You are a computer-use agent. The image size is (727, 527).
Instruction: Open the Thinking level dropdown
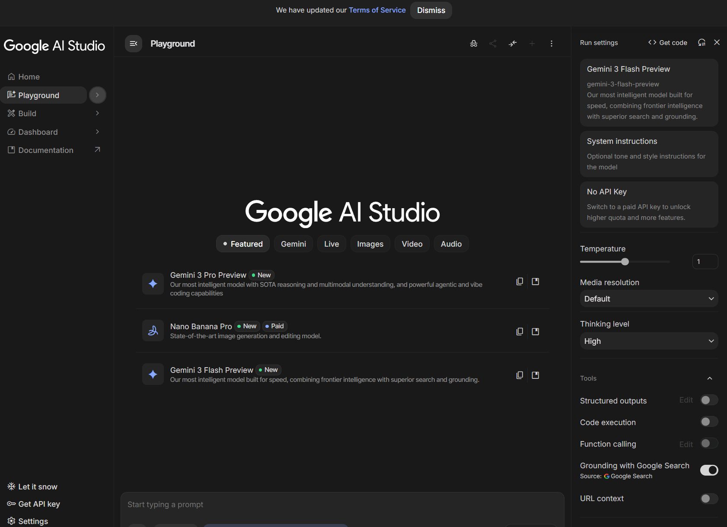click(x=648, y=341)
